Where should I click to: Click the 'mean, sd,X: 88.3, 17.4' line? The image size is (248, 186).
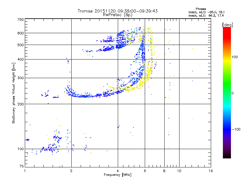click(206, 15)
